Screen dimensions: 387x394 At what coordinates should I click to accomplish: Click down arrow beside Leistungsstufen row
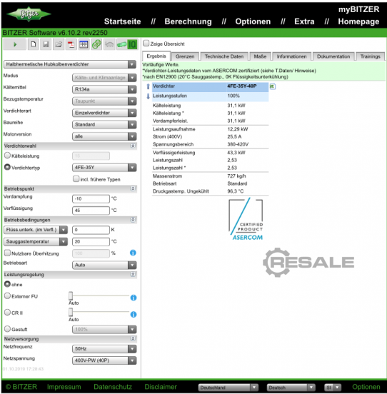[148, 96]
